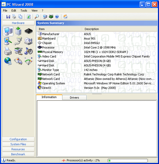Select the Hard Disk 4 GB row

point(97,65)
